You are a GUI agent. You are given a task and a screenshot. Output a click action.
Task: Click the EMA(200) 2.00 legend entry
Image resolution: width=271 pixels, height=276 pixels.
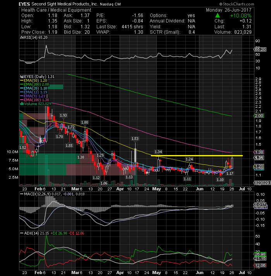click(34, 85)
